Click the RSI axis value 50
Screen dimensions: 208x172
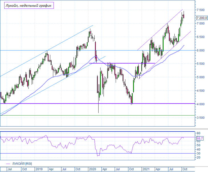(198, 145)
